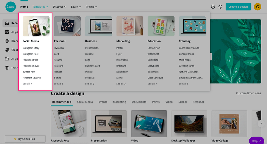267x144 pixels.
Task: Open Father's Day Cards link
Action: tap(189, 72)
